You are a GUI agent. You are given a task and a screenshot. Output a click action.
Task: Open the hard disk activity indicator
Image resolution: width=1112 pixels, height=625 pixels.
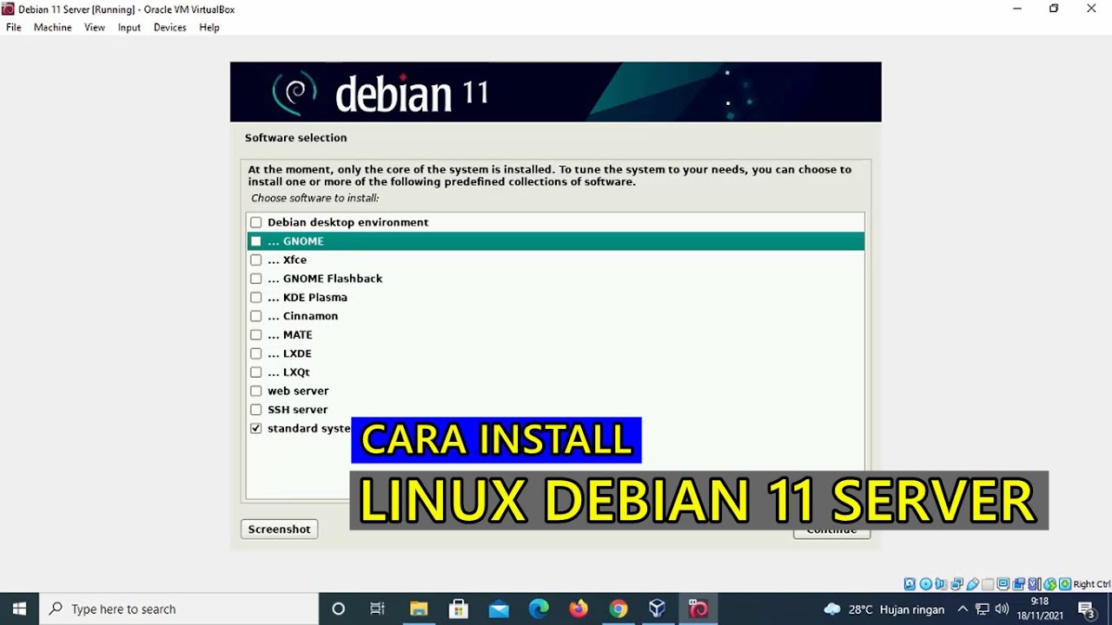[x=910, y=584]
